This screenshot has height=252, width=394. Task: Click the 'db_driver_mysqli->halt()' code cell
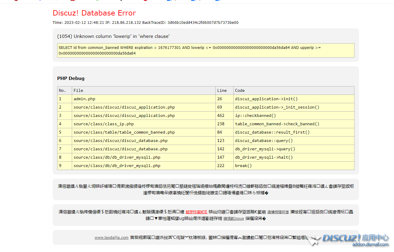pos(294,157)
